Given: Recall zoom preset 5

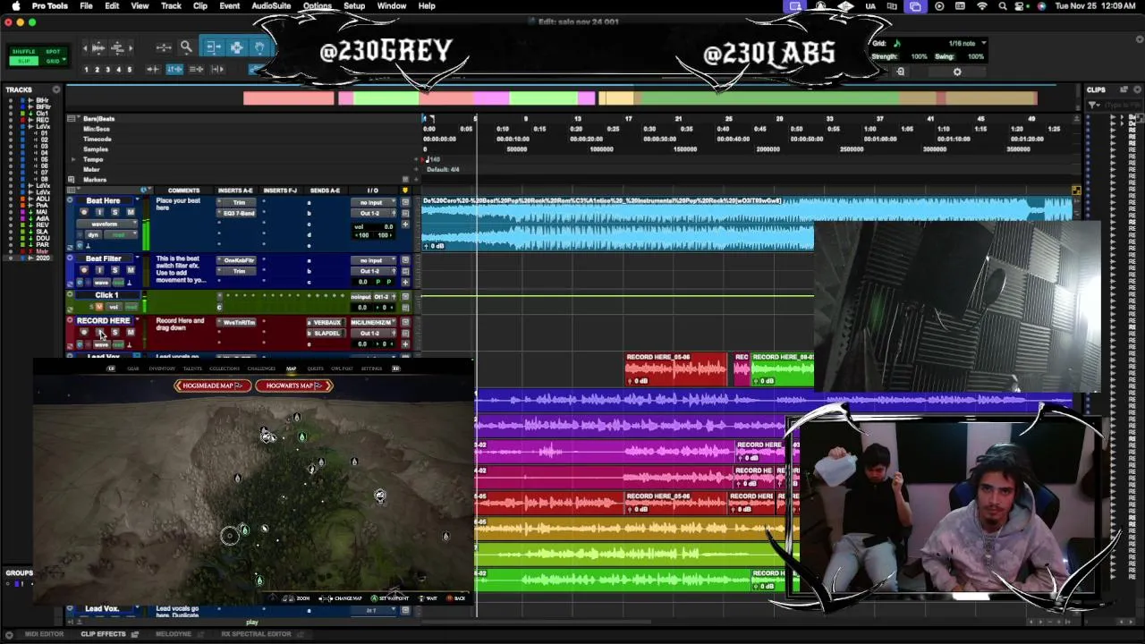Looking at the screenshot, I should click(130, 70).
